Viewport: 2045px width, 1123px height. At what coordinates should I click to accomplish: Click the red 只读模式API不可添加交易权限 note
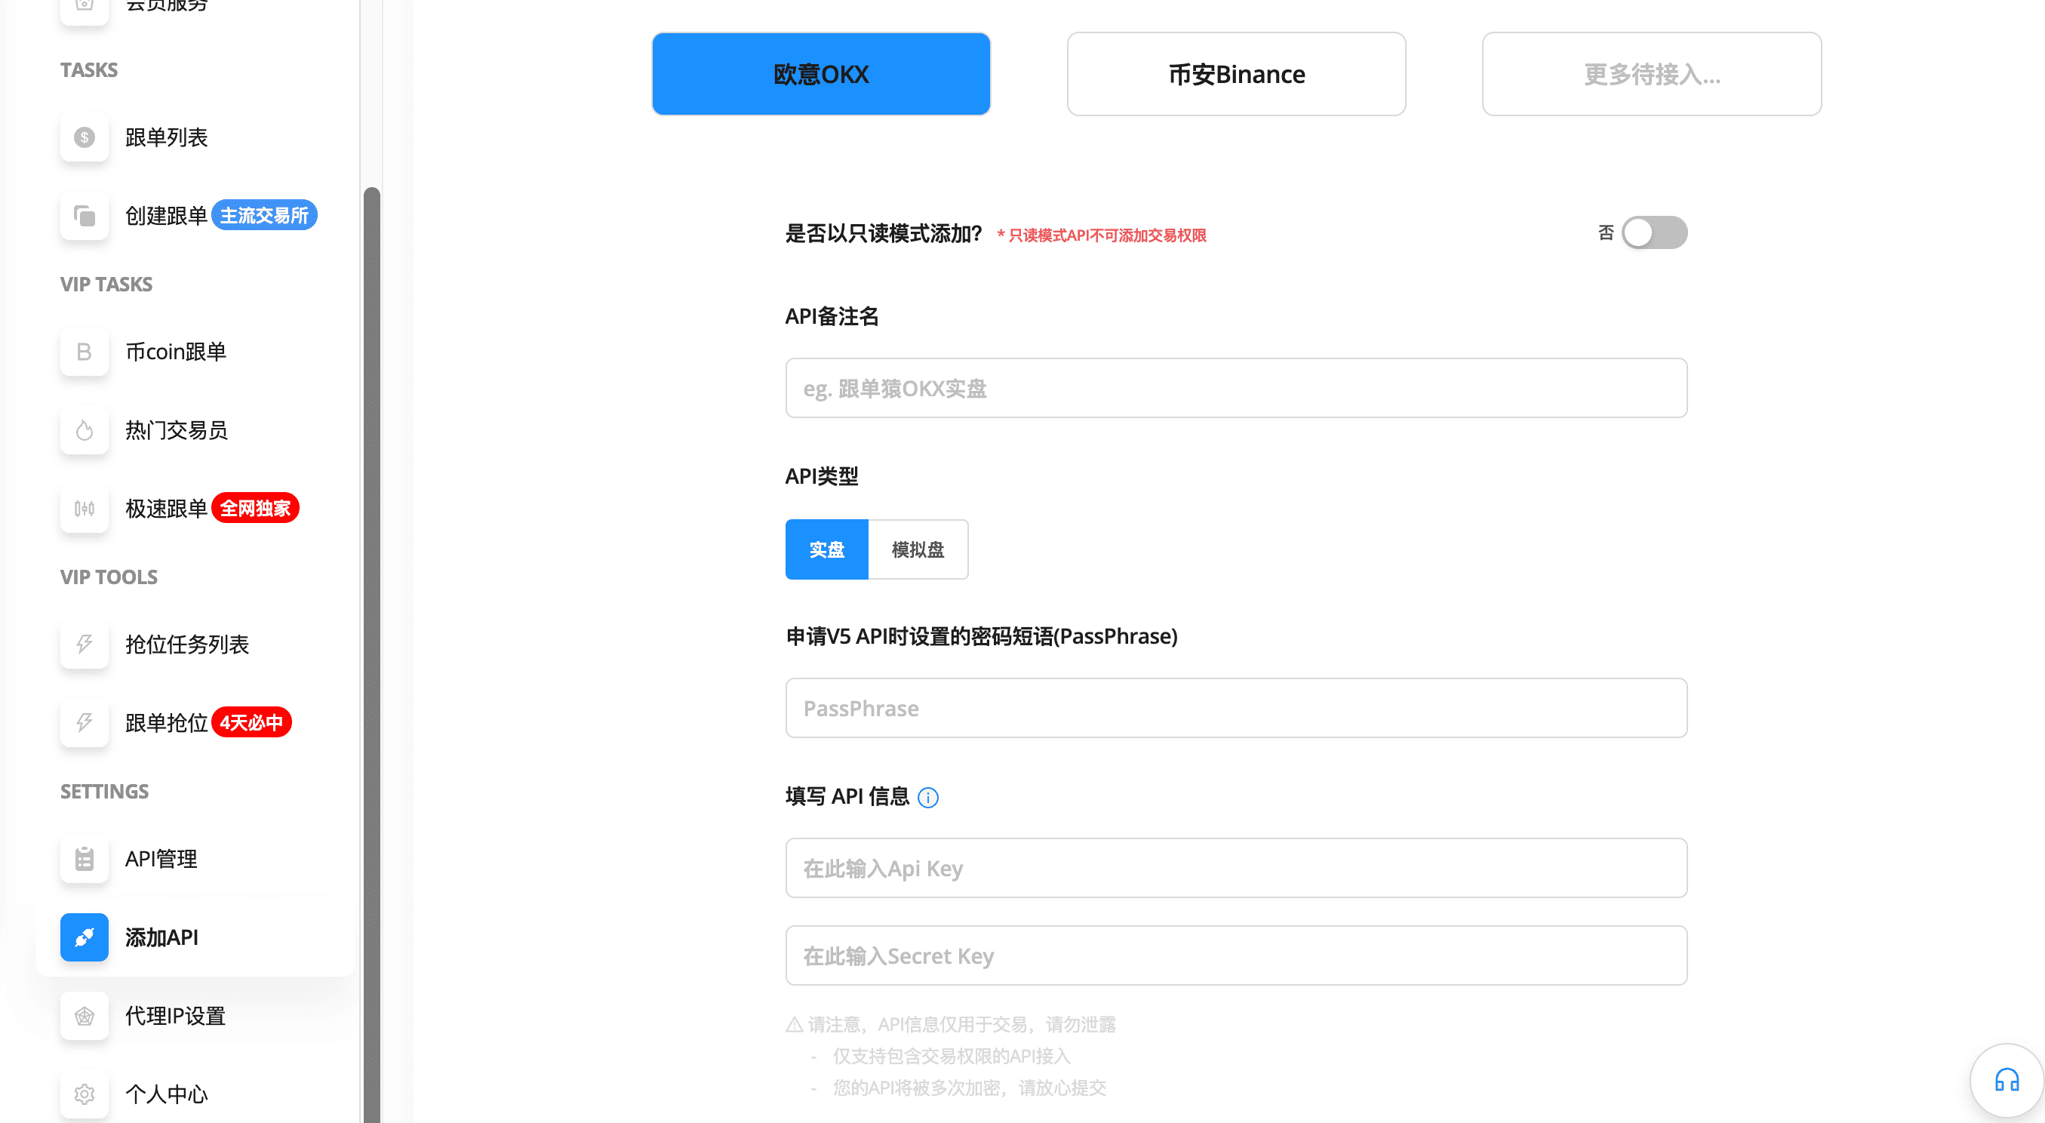tap(1102, 235)
